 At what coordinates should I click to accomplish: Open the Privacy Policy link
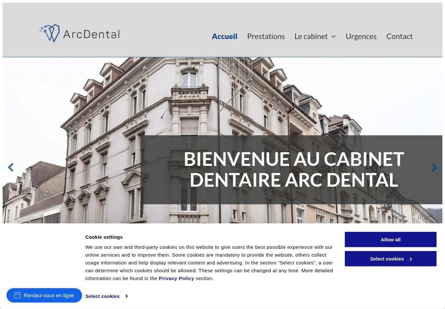(176, 278)
